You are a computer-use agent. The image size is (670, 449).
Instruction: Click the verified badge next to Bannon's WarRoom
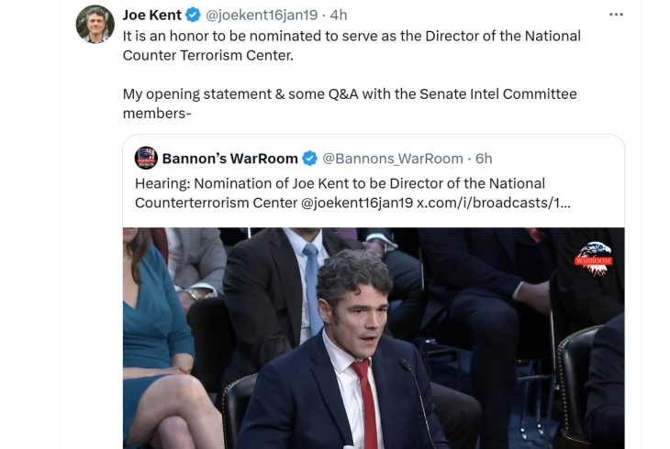310,159
